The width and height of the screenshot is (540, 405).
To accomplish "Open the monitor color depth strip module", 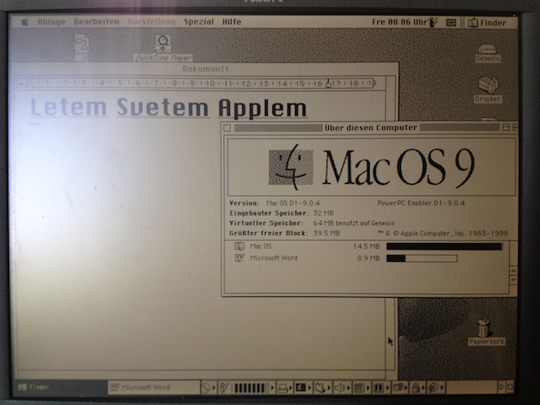I will [303, 388].
